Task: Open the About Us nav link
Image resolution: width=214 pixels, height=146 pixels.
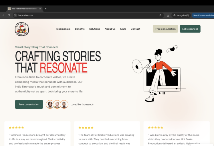Action: tap(110, 29)
